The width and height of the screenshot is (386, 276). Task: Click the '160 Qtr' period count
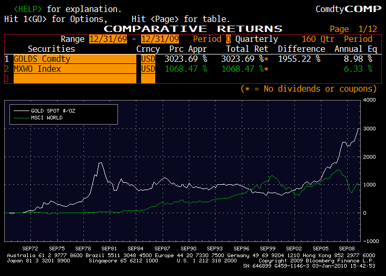(x=318, y=39)
